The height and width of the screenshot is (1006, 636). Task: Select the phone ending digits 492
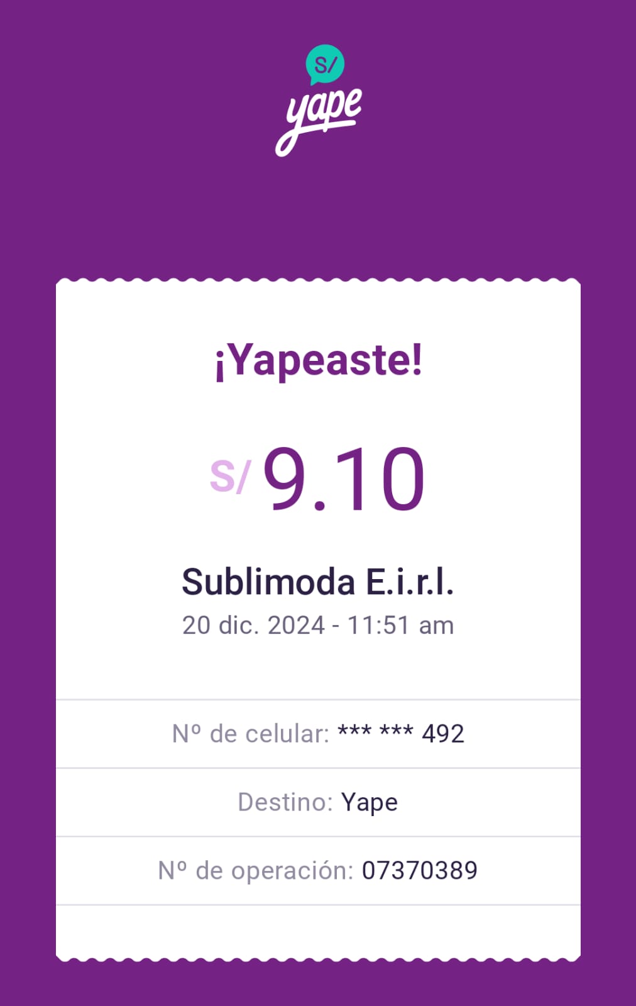(x=443, y=734)
